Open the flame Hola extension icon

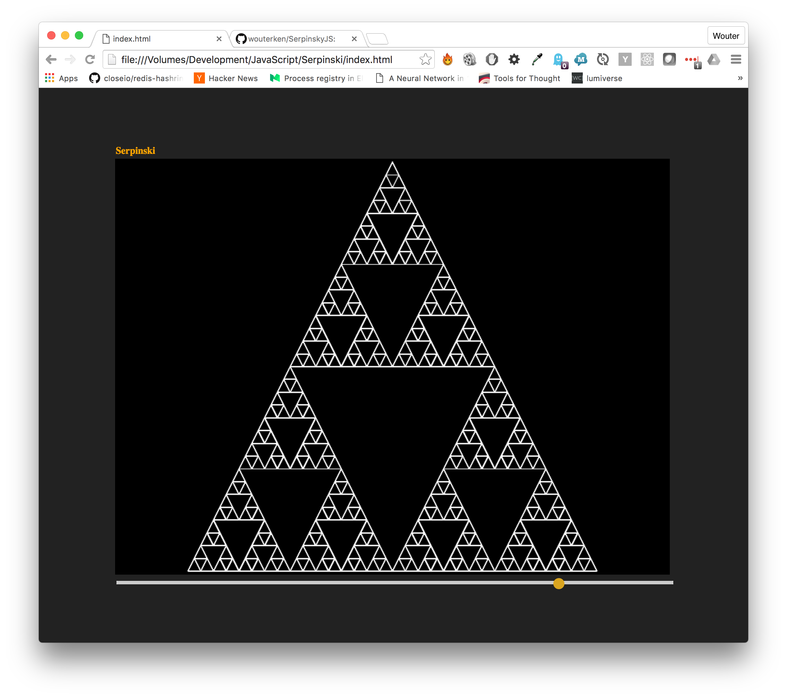[x=447, y=59]
